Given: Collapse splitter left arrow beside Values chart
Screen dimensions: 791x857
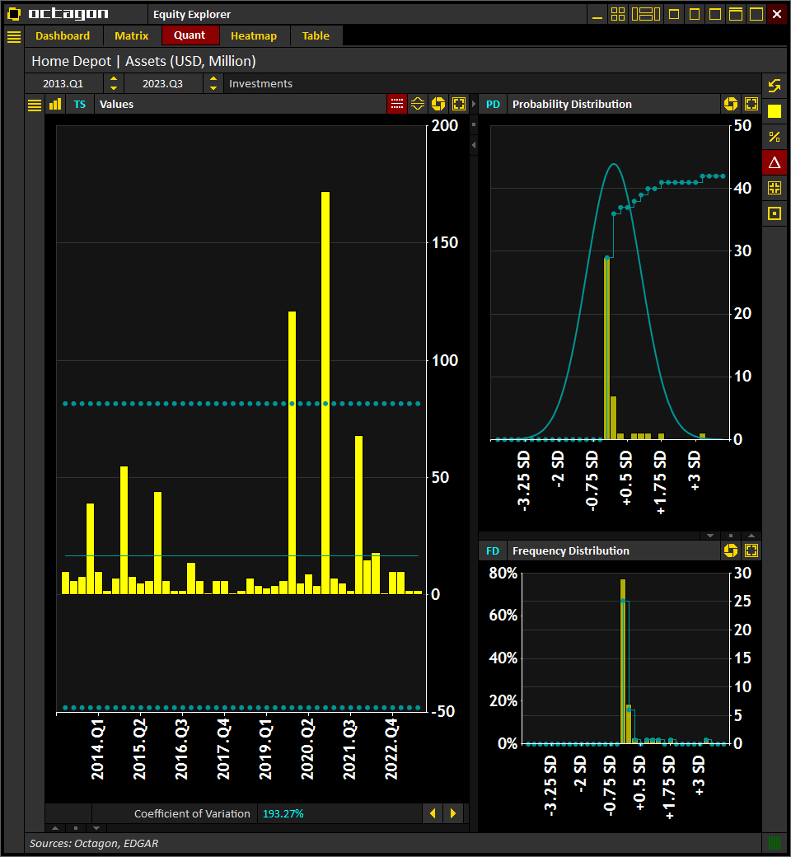Looking at the screenshot, I should pos(474,145).
